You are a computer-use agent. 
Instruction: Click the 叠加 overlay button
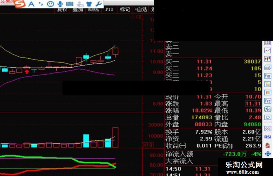pyautogui.click(x=78, y=10)
